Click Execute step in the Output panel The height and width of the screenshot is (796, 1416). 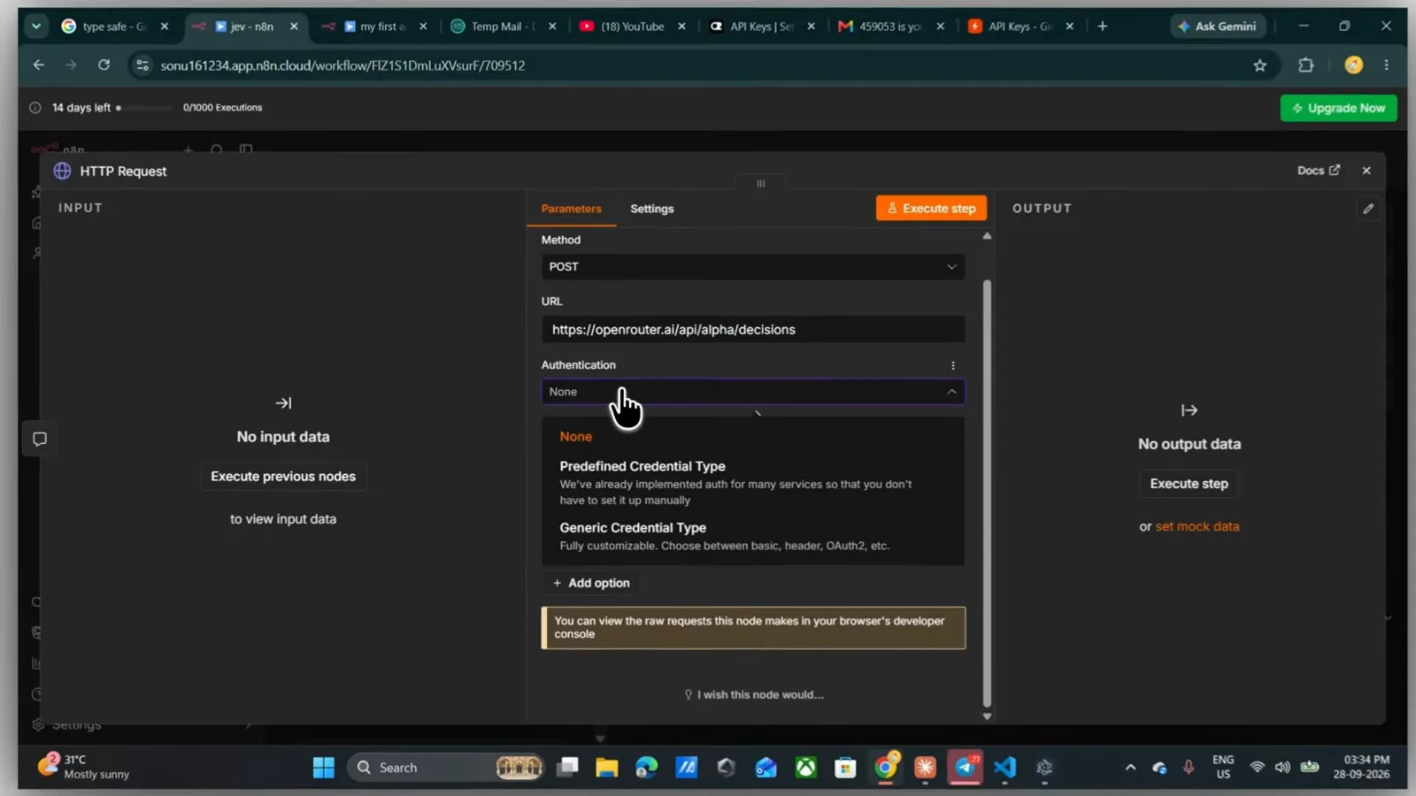(1189, 484)
